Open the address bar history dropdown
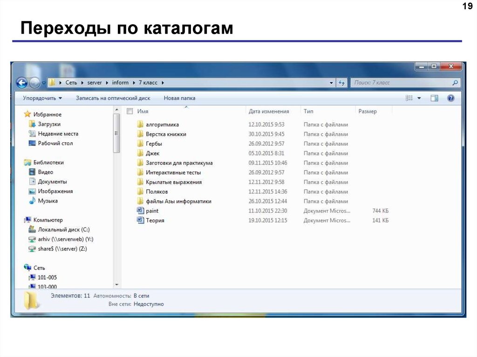The width and height of the screenshot is (477, 357). (330, 82)
